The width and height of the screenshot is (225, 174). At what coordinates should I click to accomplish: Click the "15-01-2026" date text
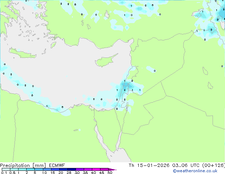[x=153, y=165]
